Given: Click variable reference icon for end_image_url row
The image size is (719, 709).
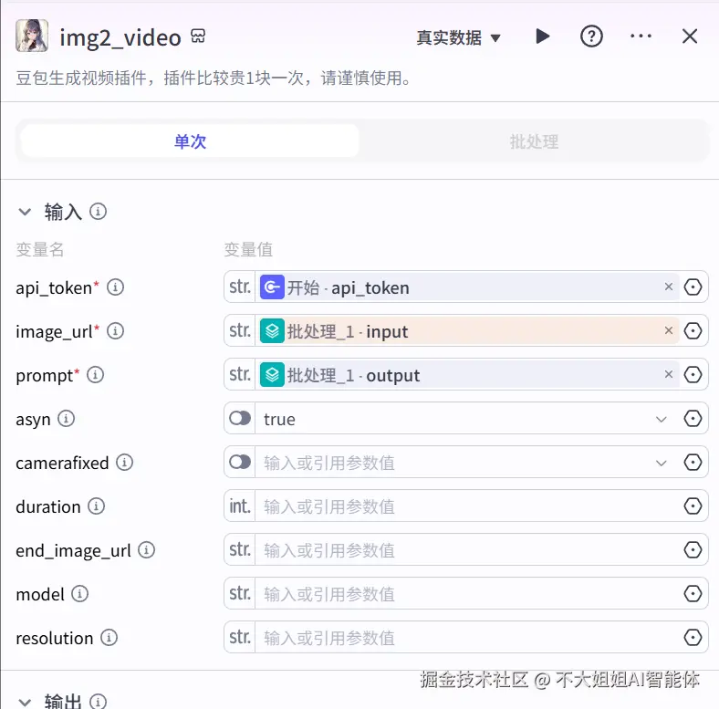Looking at the screenshot, I should click(693, 550).
